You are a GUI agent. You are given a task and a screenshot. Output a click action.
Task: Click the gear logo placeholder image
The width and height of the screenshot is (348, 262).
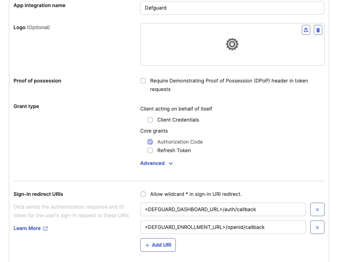[232, 44]
